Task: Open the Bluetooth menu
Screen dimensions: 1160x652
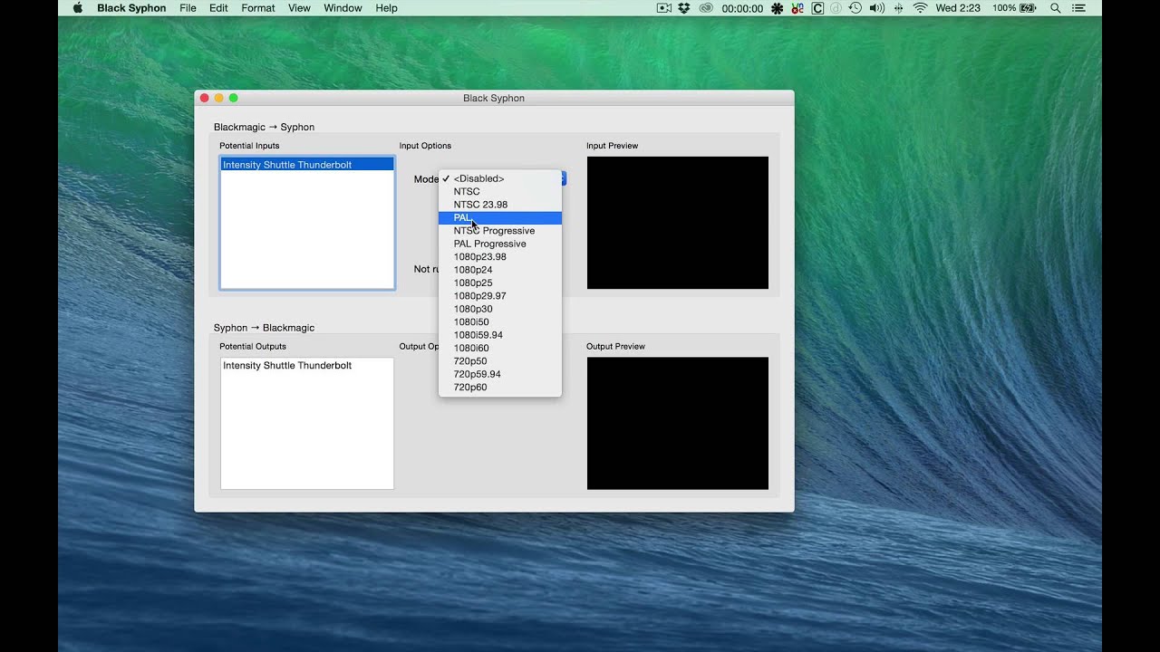Action: click(899, 8)
